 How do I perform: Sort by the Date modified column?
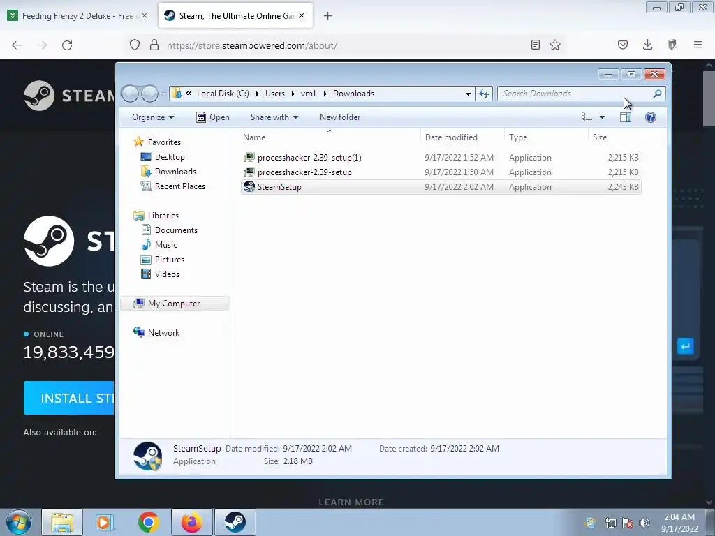pyautogui.click(x=462, y=137)
